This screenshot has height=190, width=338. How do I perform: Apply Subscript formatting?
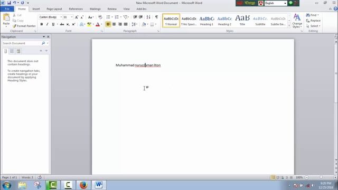click(68, 24)
